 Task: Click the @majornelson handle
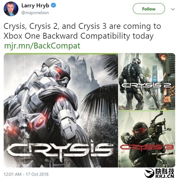pyautogui.click(x=35, y=13)
